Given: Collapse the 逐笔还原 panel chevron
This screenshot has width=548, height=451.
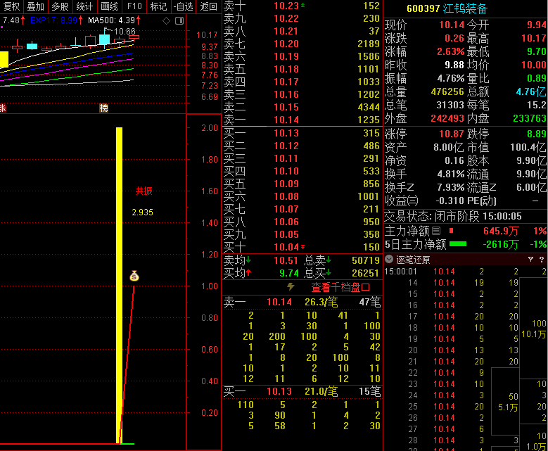Looking at the screenshot, I should point(389,259).
